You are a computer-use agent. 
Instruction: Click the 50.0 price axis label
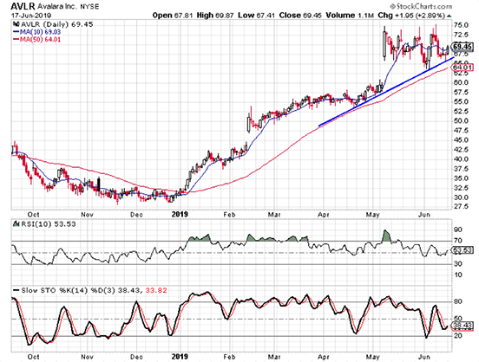(462, 121)
